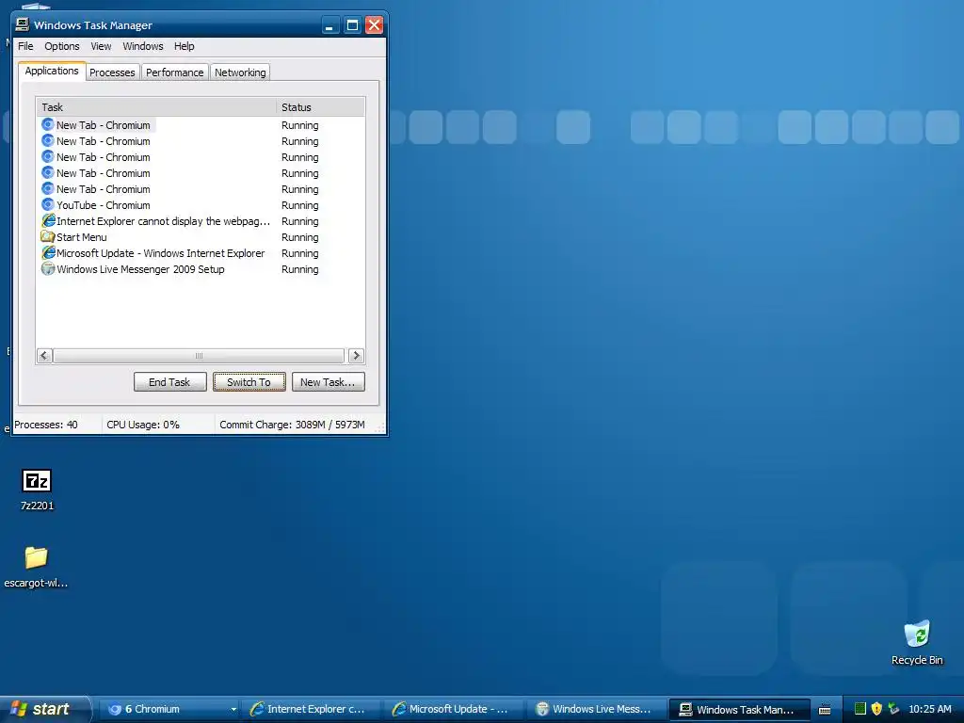The width and height of the screenshot is (964, 723).
Task: Click the Chromium icon beside YouTube - Chromium
Action: (47, 204)
